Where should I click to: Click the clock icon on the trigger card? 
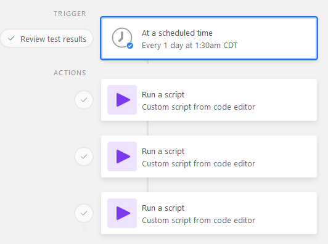coord(122,38)
